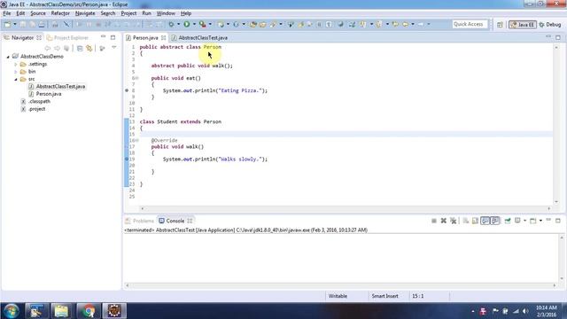Close the Person.java editor tab

[163, 37]
